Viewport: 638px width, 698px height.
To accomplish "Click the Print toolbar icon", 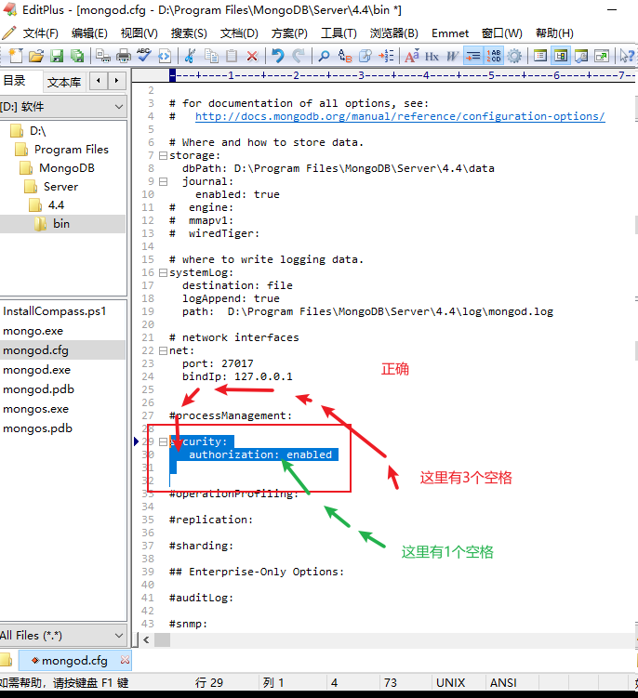I will (124, 56).
